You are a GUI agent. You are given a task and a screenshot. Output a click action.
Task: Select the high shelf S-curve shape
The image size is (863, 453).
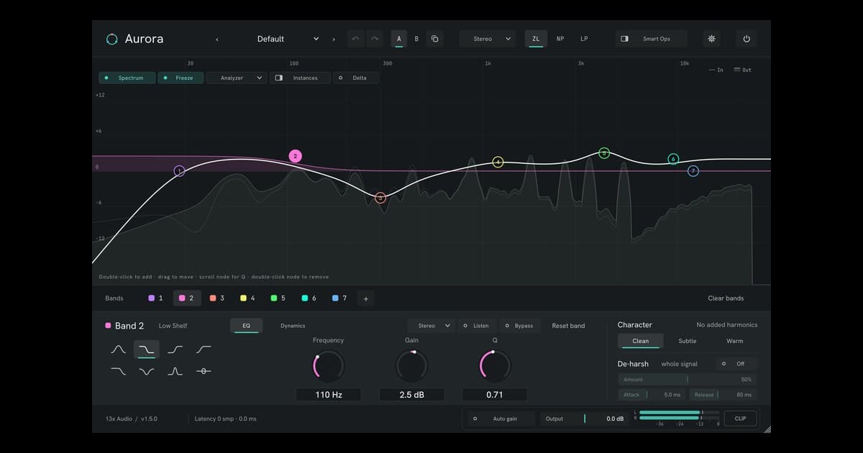(175, 349)
